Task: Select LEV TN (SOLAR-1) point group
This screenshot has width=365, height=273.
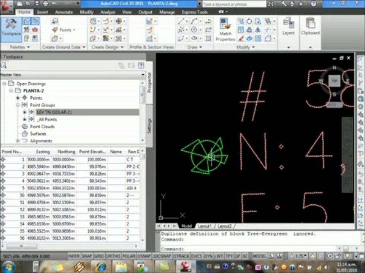Action: point(54,112)
